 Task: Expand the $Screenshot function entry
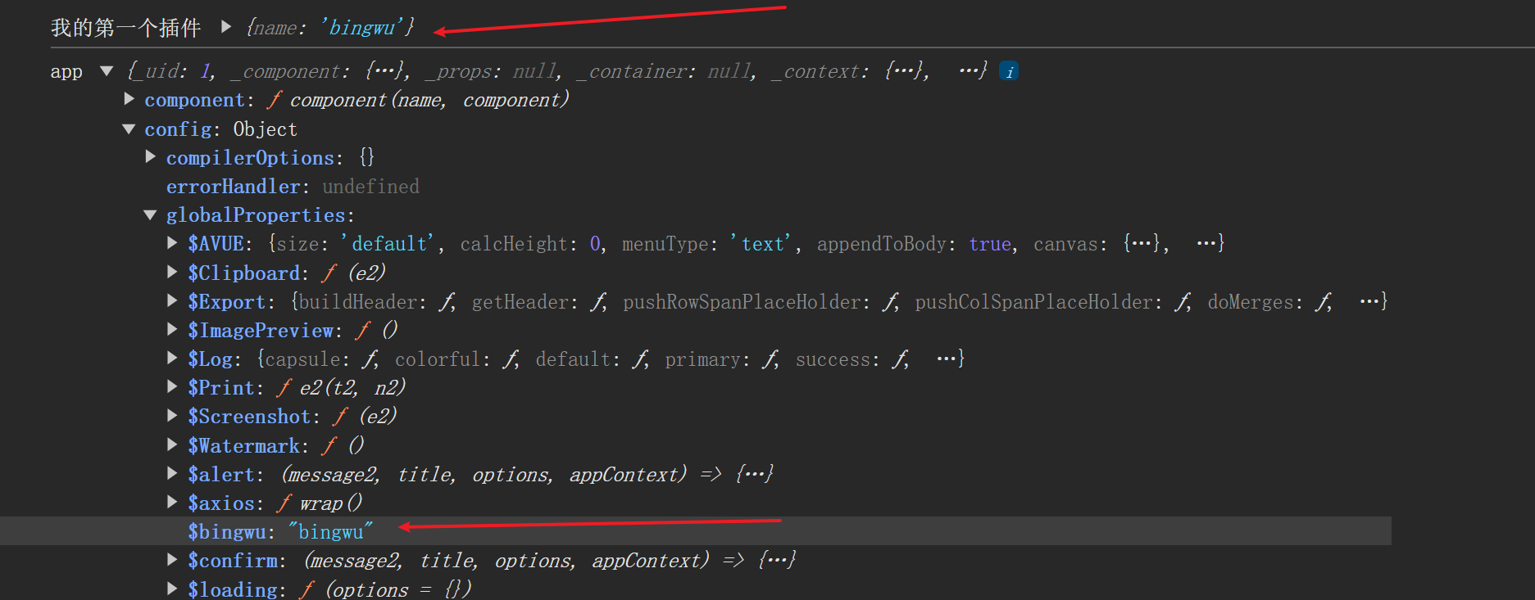[172, 415]
